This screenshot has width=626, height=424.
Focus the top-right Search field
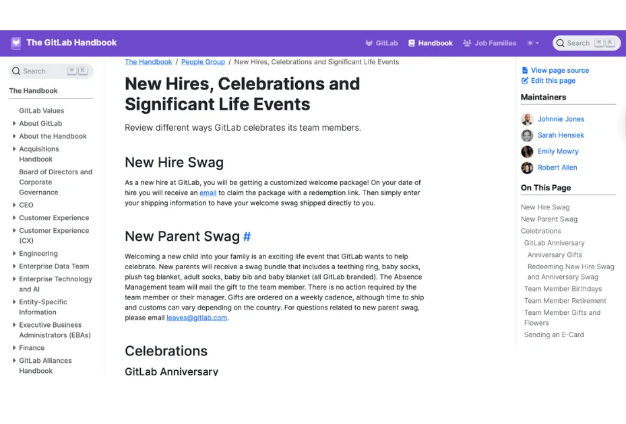[x=586, y=43]
